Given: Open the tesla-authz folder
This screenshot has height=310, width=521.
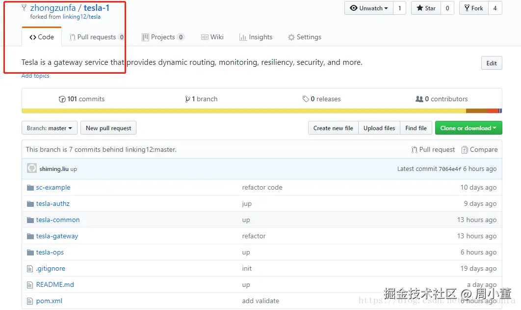Looking at the screenshot, I should click(x=53, y=203).
